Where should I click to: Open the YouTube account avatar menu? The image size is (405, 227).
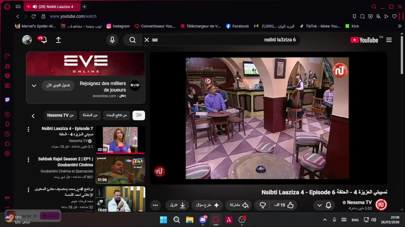(x=27, y=40)
